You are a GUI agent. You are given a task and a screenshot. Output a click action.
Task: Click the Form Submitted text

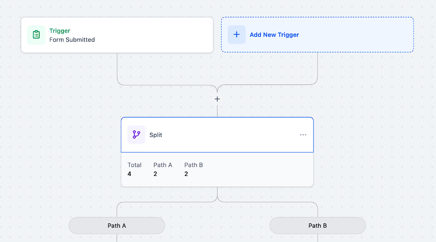72,40
